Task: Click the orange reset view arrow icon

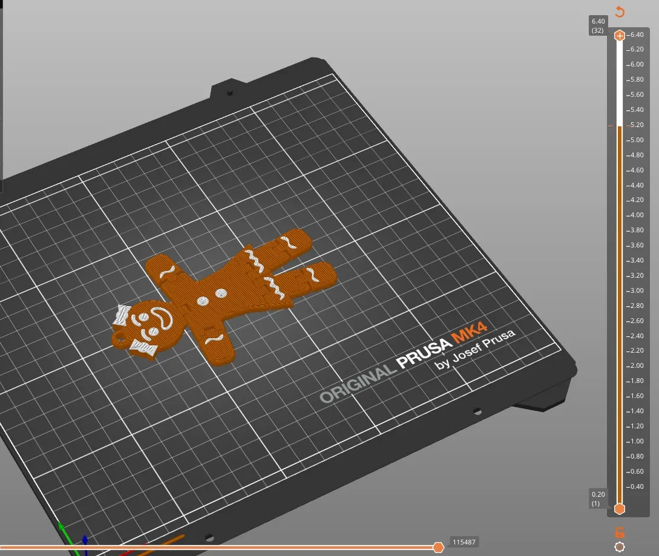Action: pos(618,11)
